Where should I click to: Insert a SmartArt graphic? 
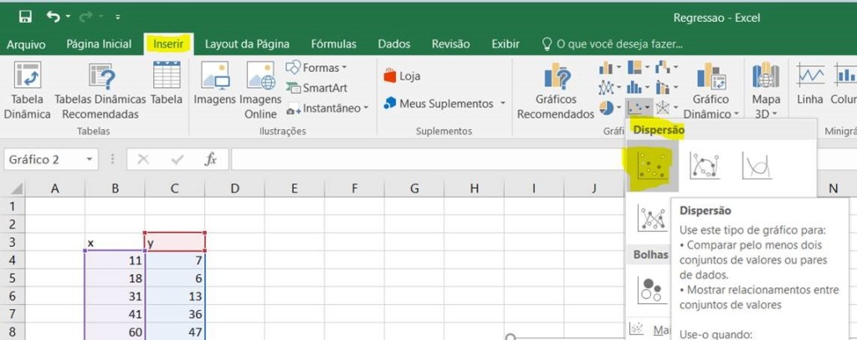317,87
